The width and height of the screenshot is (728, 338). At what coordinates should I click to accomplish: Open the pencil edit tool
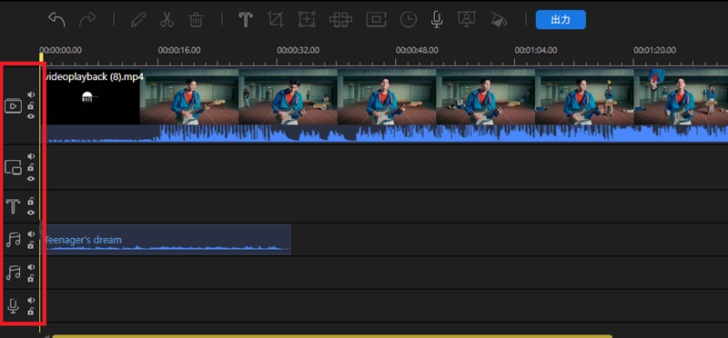[138, 19]
